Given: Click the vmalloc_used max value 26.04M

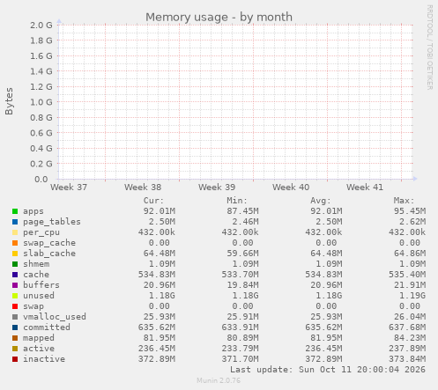Looking at the screenshot, I should 410,317.
